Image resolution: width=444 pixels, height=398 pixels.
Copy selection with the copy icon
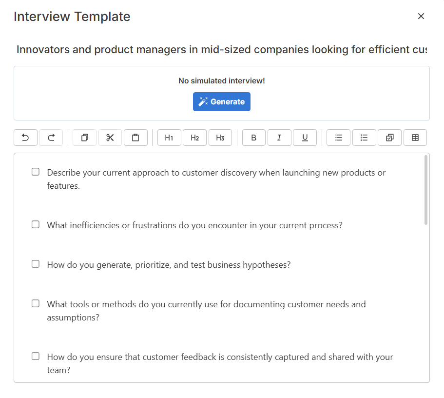(x=85, y=138)
